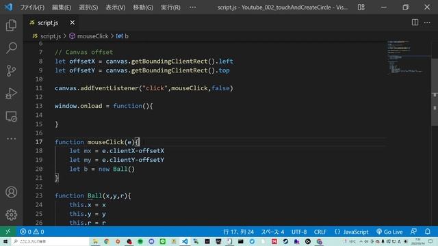Change indentation via スペース: 4
438x246 pixels.
coord(272,232)
